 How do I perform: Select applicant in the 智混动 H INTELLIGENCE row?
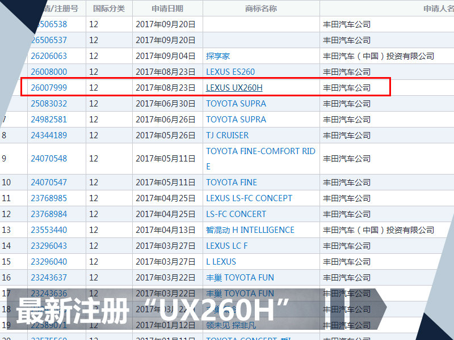[379, 230]
